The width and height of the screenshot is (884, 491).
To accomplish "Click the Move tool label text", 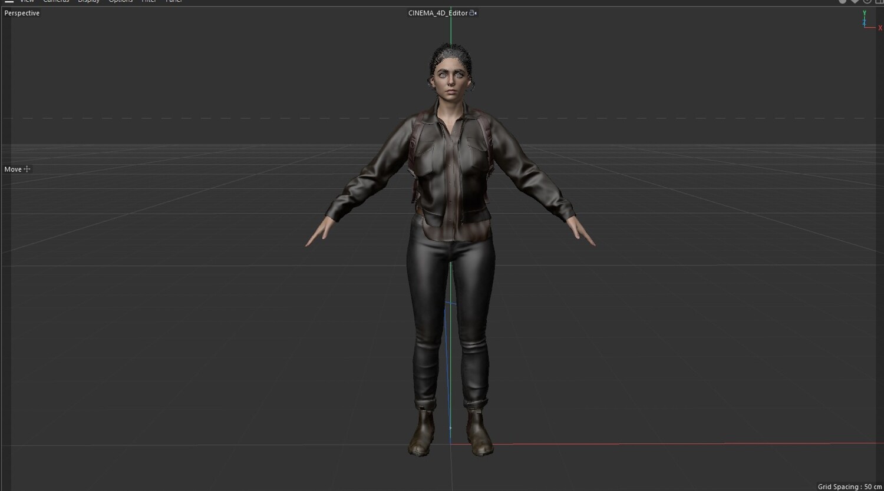I will pos(13,170).
